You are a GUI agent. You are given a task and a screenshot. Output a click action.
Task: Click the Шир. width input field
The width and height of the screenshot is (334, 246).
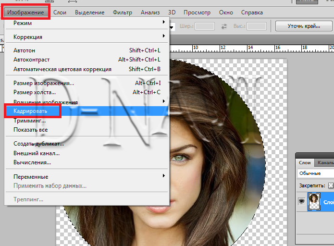(205, 26)
